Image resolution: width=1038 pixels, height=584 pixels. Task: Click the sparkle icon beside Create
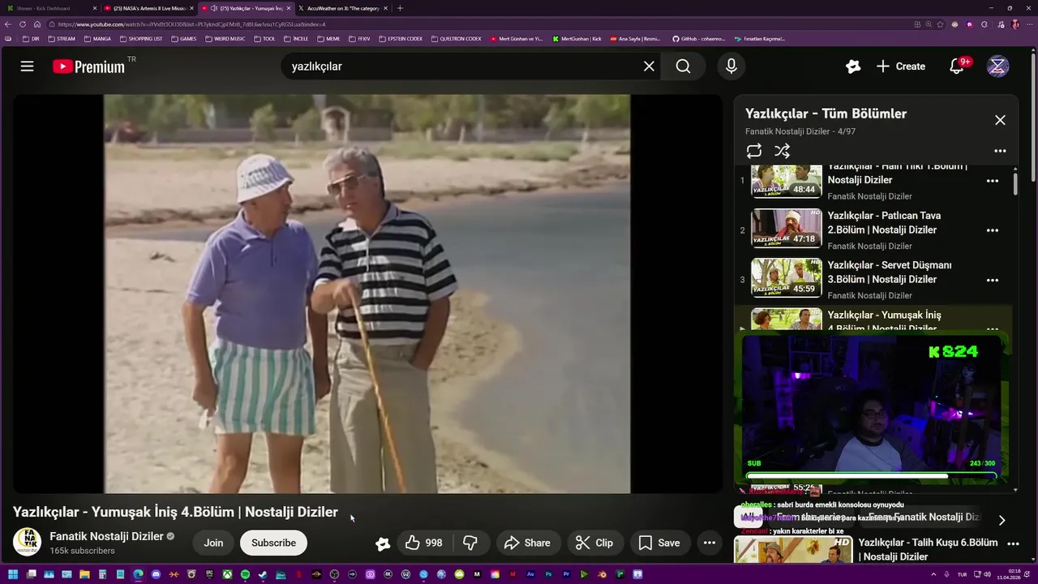tap(852, 67)
